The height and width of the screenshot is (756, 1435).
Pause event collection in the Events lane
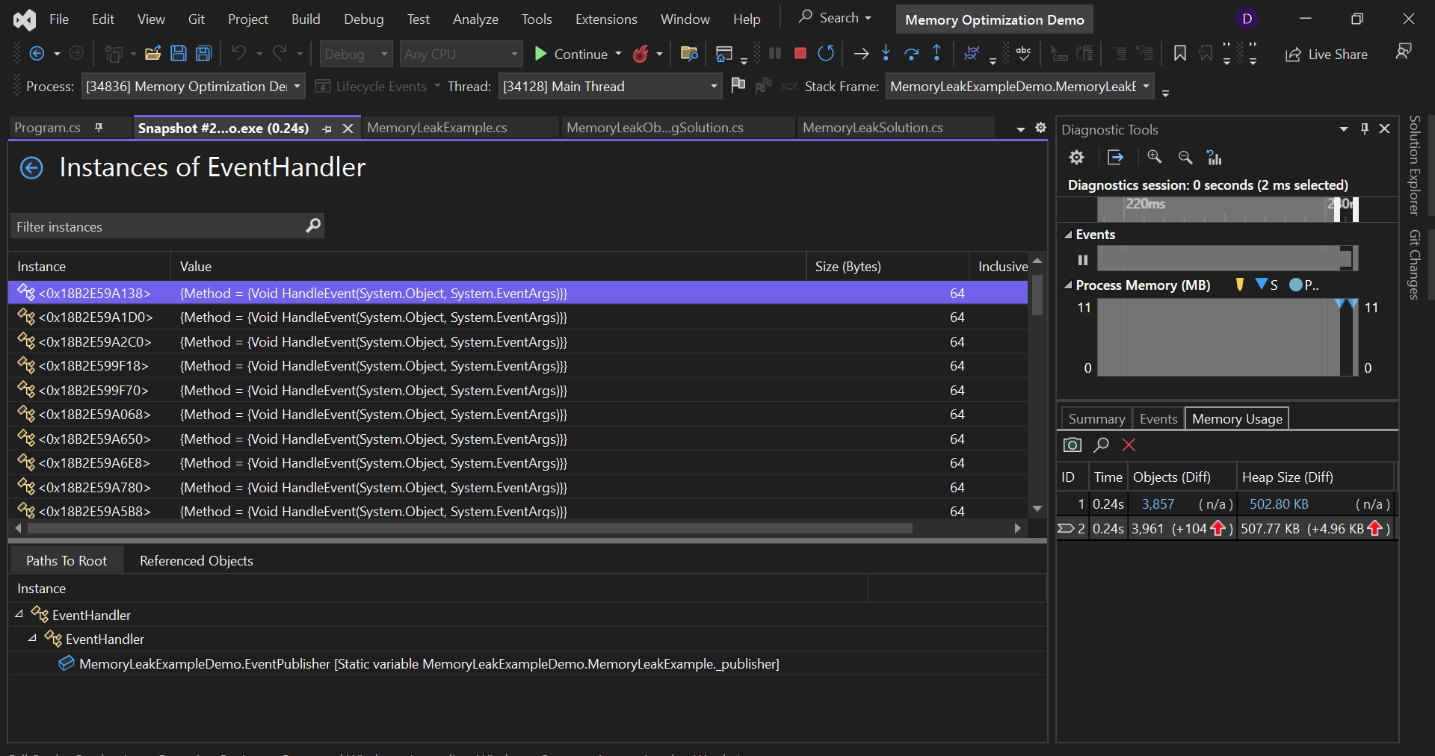pos(1082,260)
